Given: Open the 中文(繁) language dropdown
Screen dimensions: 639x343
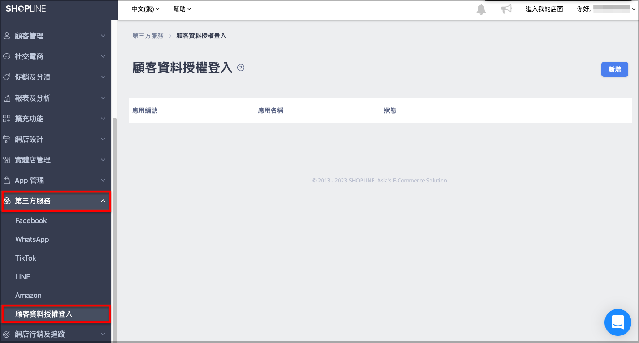Looking at the screenshot, I should click(145, 9).
